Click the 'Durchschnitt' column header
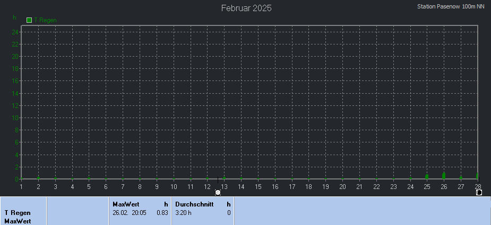Screen dimensions: 491x225 point(194,204)
